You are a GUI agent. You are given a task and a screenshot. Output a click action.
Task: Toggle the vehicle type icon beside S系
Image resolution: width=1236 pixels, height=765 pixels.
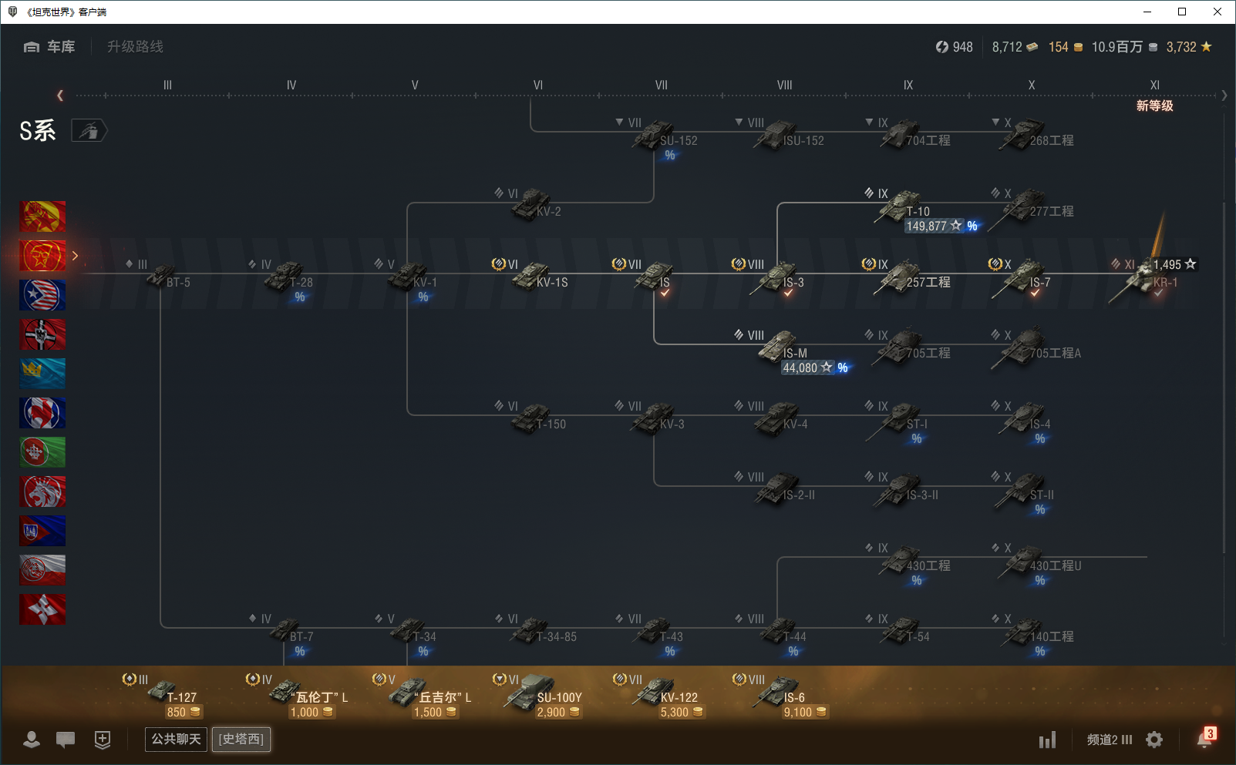89,131
